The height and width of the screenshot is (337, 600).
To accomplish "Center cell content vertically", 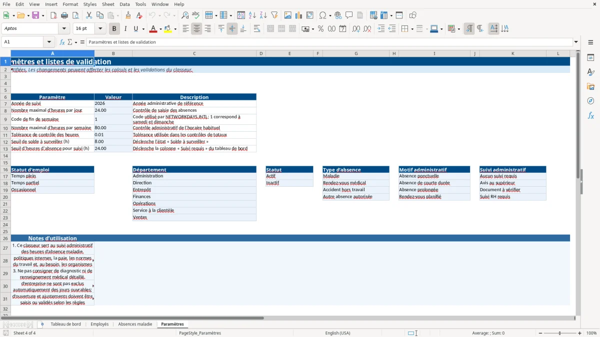I will pyautogui.click(x=232, y=29).
